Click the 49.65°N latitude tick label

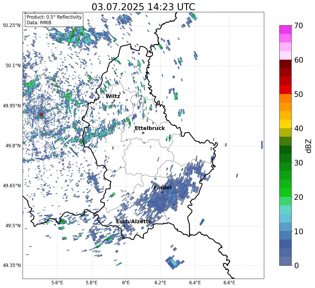pos(12,185)
